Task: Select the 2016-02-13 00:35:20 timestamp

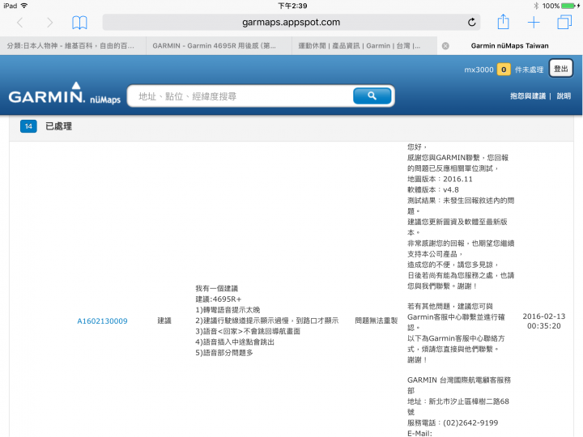Action: [x=544, y=321]
